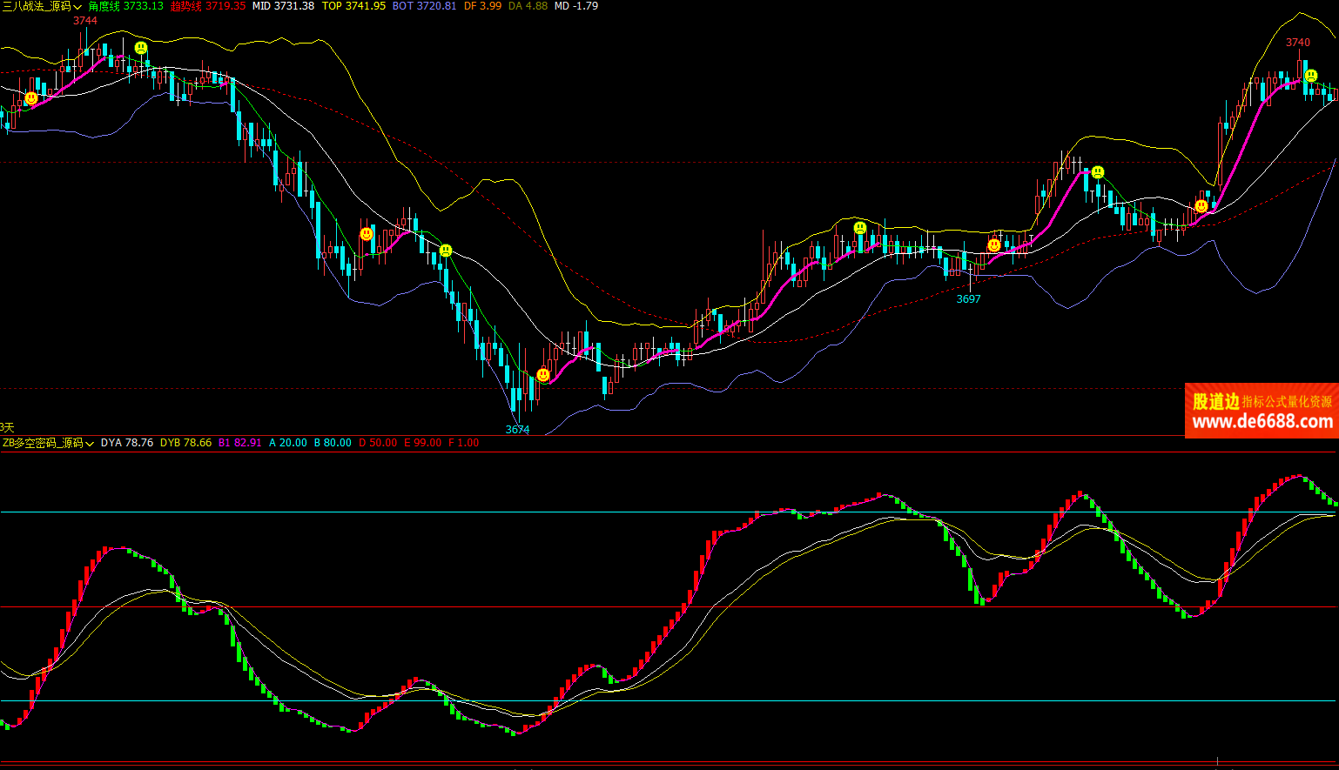This screenshot has width=1339, height=770.
Task: Select the 角度线 3733.13 readout
Action: tap(125, 6)
